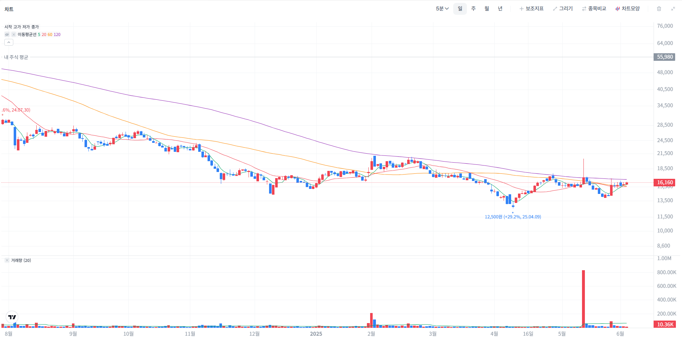This screenshot has width=682, height=340.
Task: Click the 16,160 current price tag
Action: (665, 182)
